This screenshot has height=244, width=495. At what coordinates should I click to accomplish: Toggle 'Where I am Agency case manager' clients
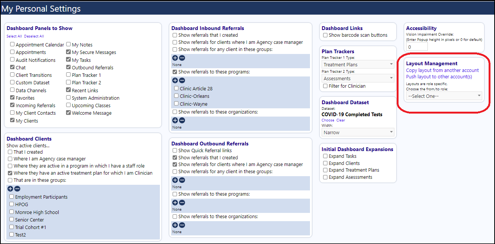coord(10,159)
